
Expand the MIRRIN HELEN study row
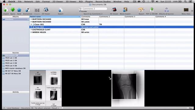(x=31, y=32)
